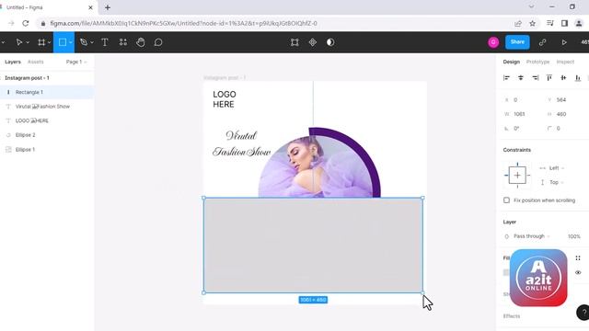Select the Ellipse 1 layer
The image size is (589, 331).
pos(47,149)
